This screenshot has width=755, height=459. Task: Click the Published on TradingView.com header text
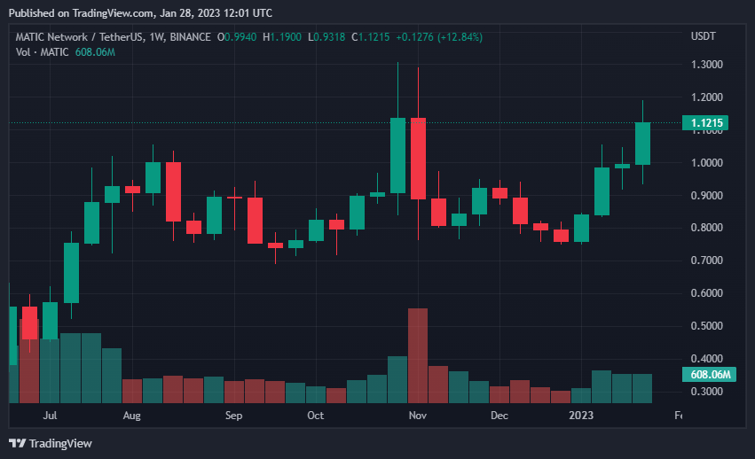(140, 13)
